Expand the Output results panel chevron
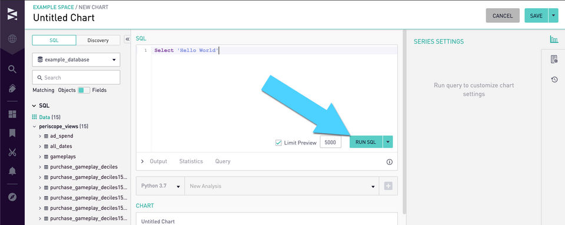 [x=142, y=161]
